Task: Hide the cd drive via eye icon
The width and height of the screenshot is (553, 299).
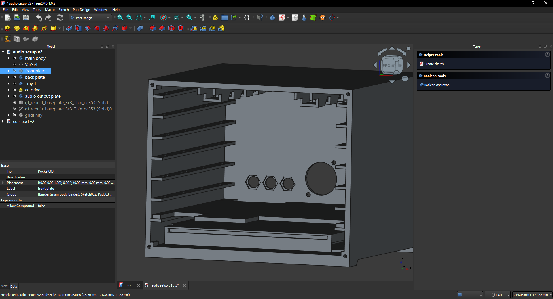Action: 15,90
